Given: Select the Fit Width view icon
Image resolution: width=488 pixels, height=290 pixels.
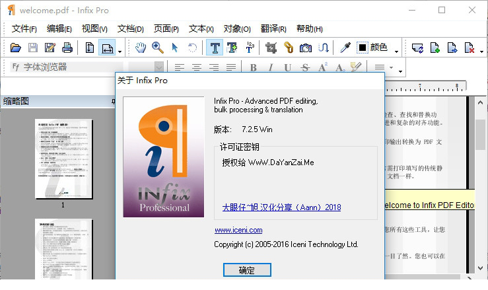Looking at the screenshot, I should click(107, 48).
